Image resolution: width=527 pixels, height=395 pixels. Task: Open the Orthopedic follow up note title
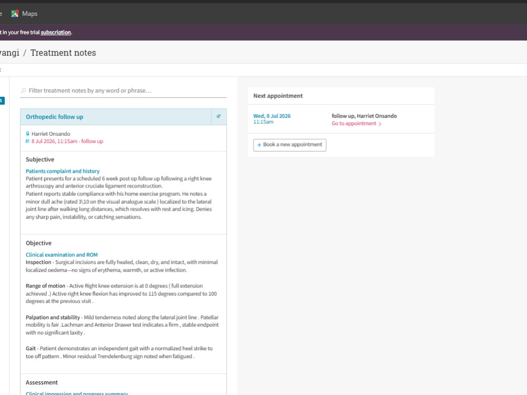pyautogui.click(x=54, y=117)
